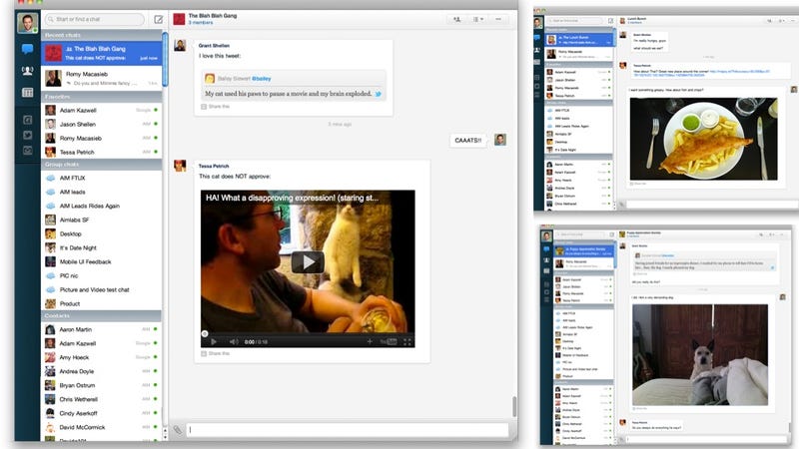Click the video progress scrubber handle

pos(205,334)
